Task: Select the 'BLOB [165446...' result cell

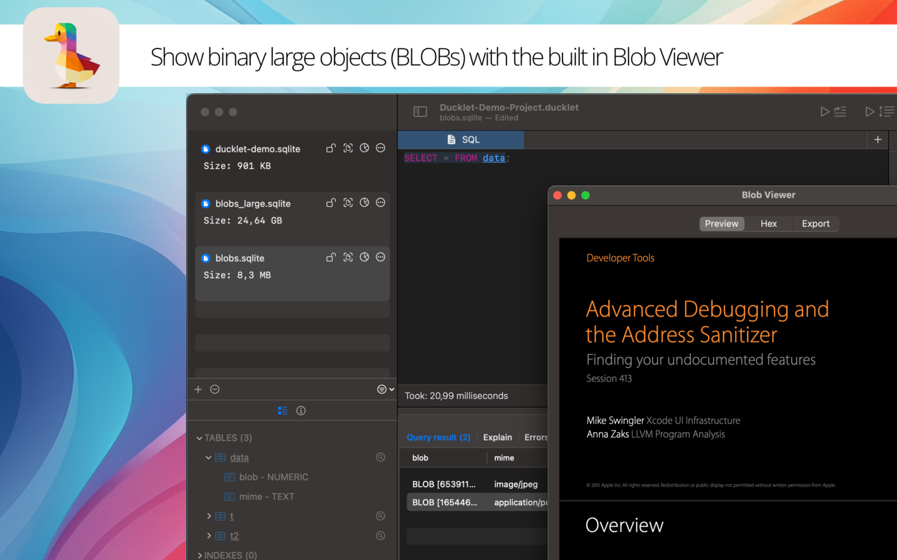Action: [445, 503]
